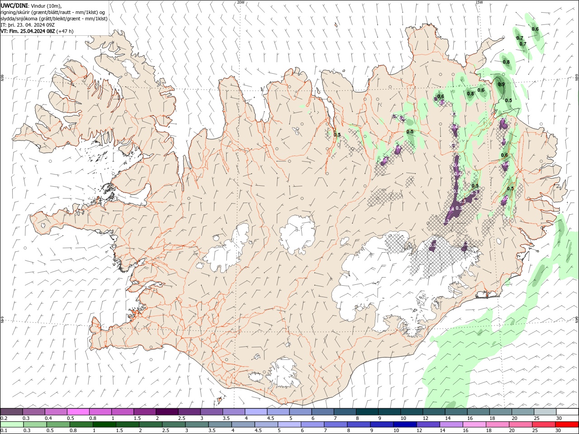Click the 0.2 label in the top legend row
Image resolution: width=579 pixels, height=434 pixels.
4,418
